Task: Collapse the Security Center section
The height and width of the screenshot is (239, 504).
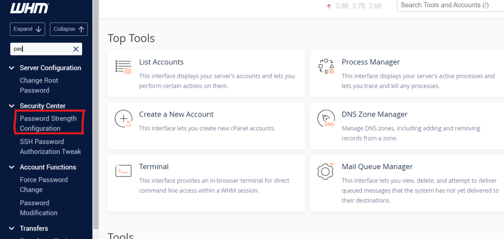Action: click(12, 106)
